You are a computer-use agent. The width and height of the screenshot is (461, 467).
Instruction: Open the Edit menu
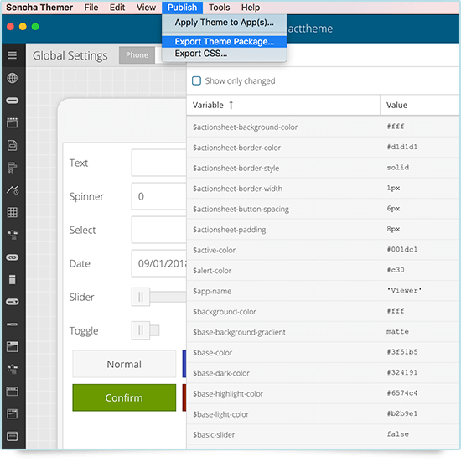tap(117, 8)
